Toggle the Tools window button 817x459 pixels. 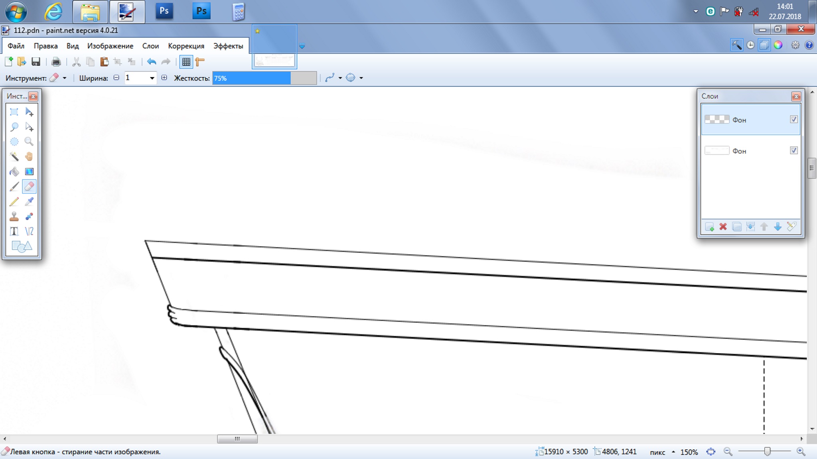[x=736, y=45]
